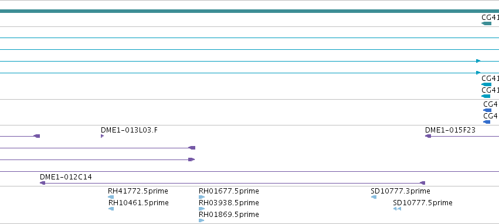This screenshot has height=224, width=499.
Task: Click the RH01677.5prime label
Action: tap(229, 191)
